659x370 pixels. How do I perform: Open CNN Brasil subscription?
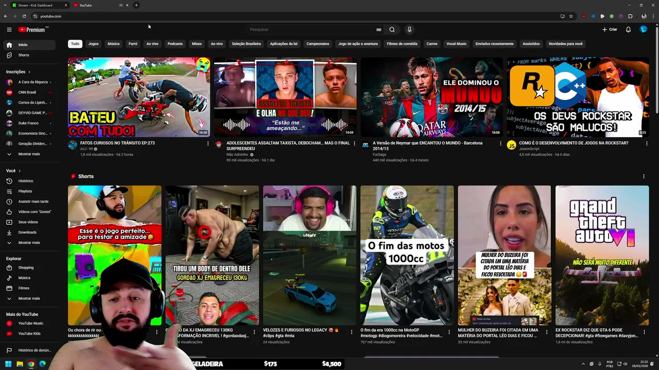30,92
